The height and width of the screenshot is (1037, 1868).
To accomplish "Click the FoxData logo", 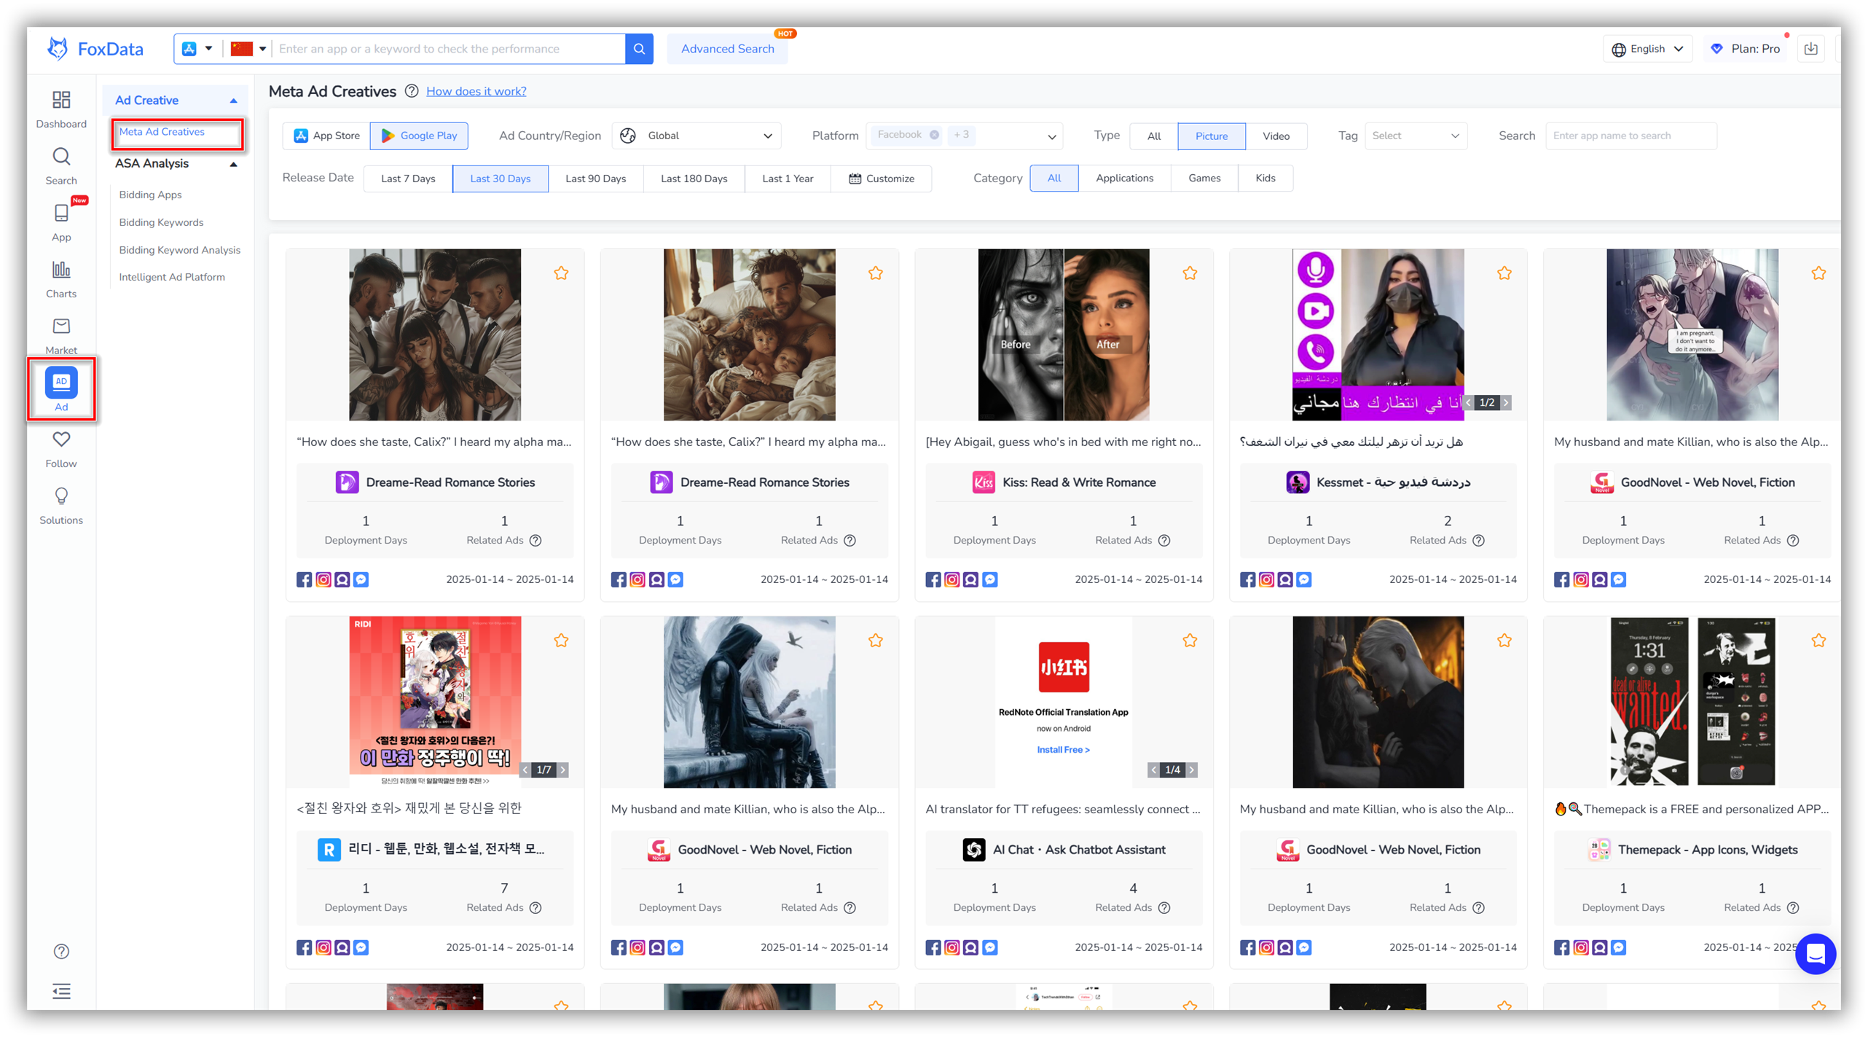I will [95, 49].
